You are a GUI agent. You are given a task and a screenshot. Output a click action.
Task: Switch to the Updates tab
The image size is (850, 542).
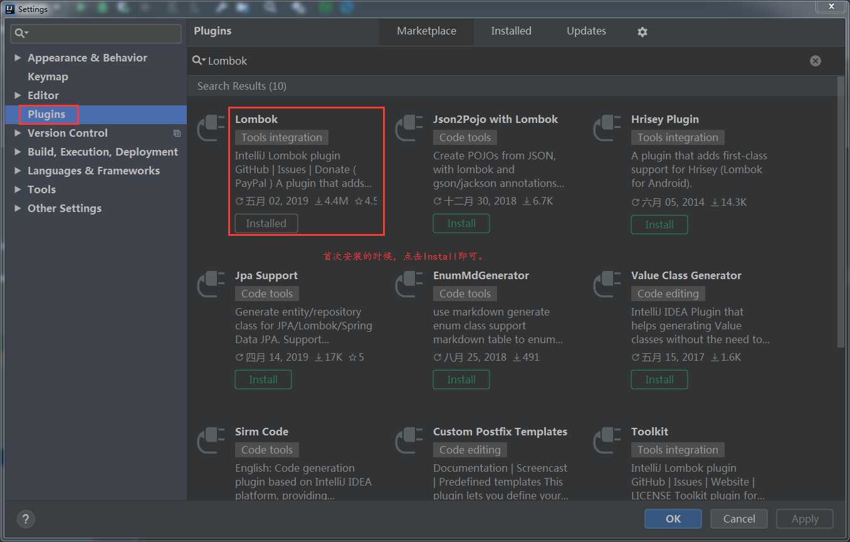pyautogui.click(x=586, y=31)
